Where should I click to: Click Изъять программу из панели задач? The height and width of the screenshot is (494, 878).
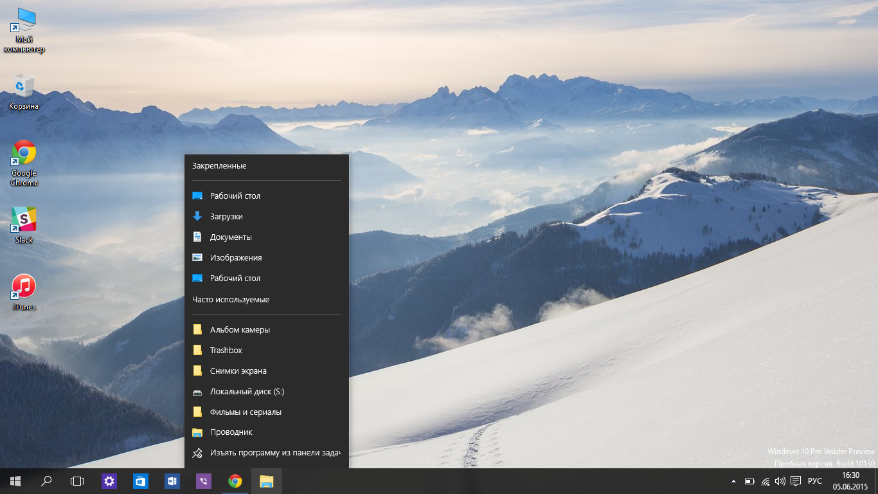pyautogui.click(x=274, y=453)
